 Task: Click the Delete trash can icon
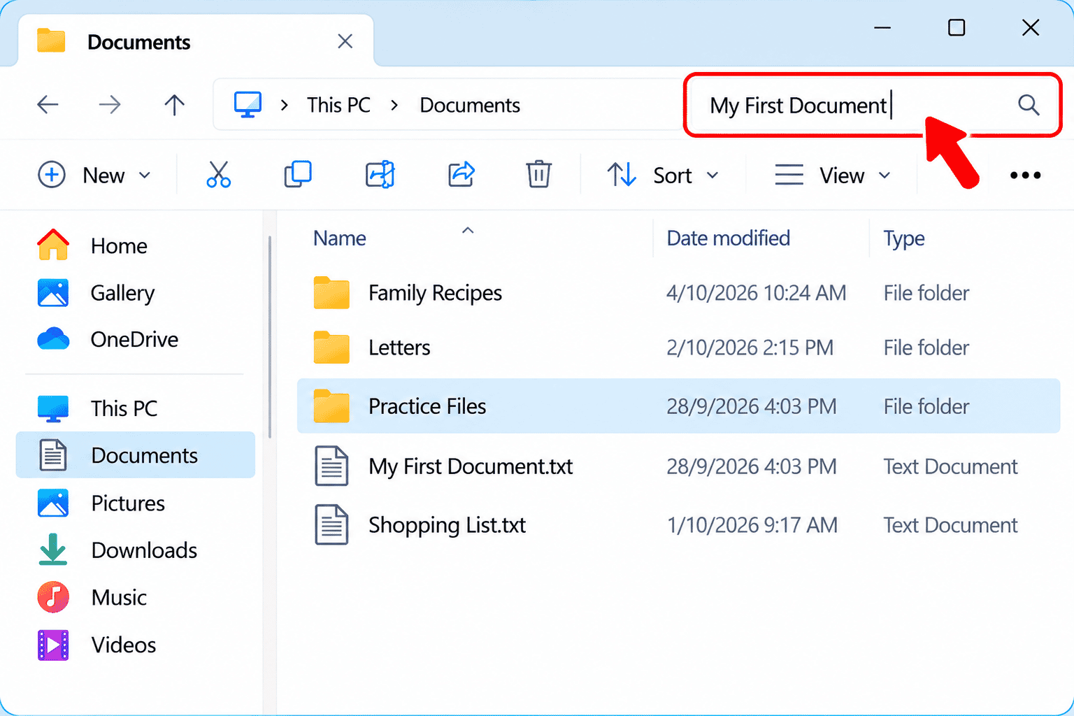(538, 175)
